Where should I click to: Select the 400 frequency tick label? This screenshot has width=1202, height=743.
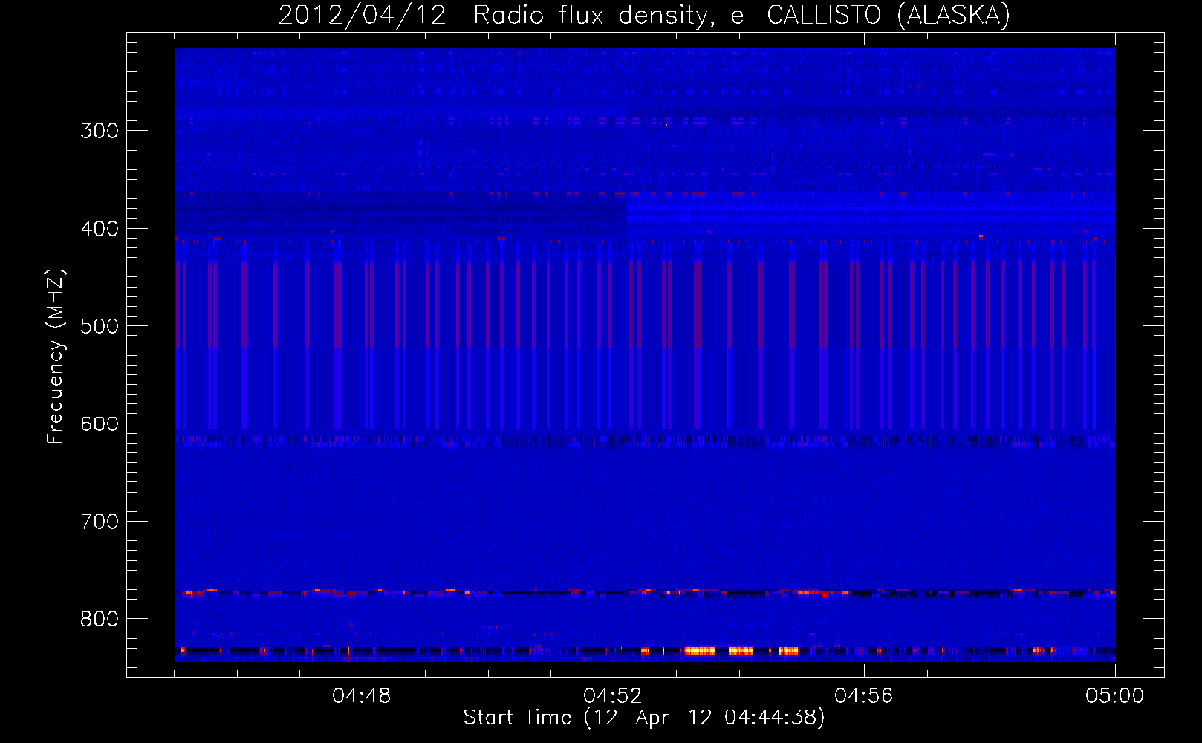pos(100,229)
